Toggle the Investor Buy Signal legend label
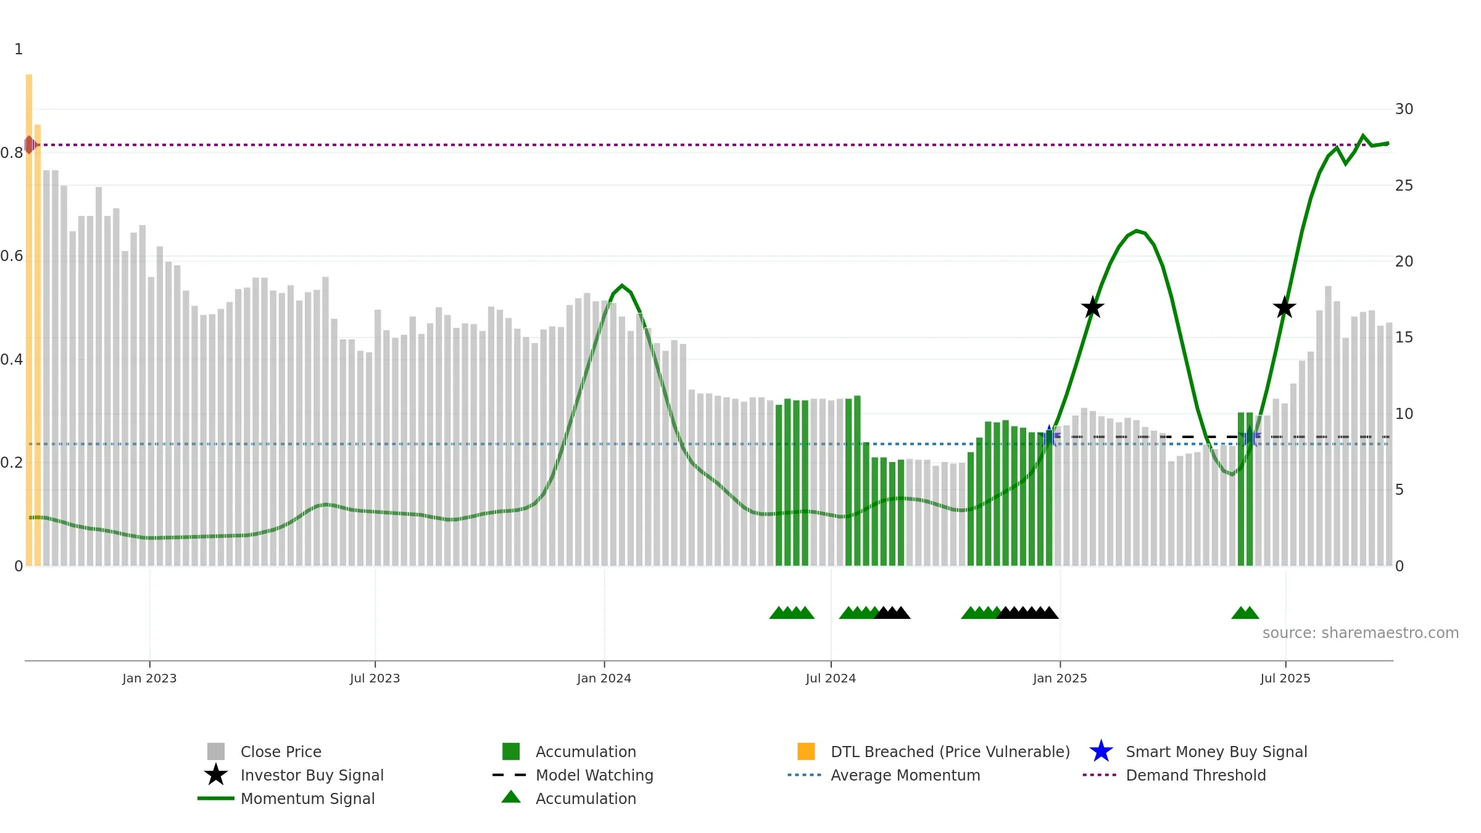1481x833 pixels. click(312, 775)
